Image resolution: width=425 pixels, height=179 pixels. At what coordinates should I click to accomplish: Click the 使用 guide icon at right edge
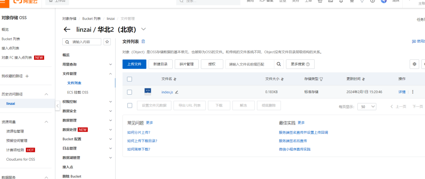(414, 42)
